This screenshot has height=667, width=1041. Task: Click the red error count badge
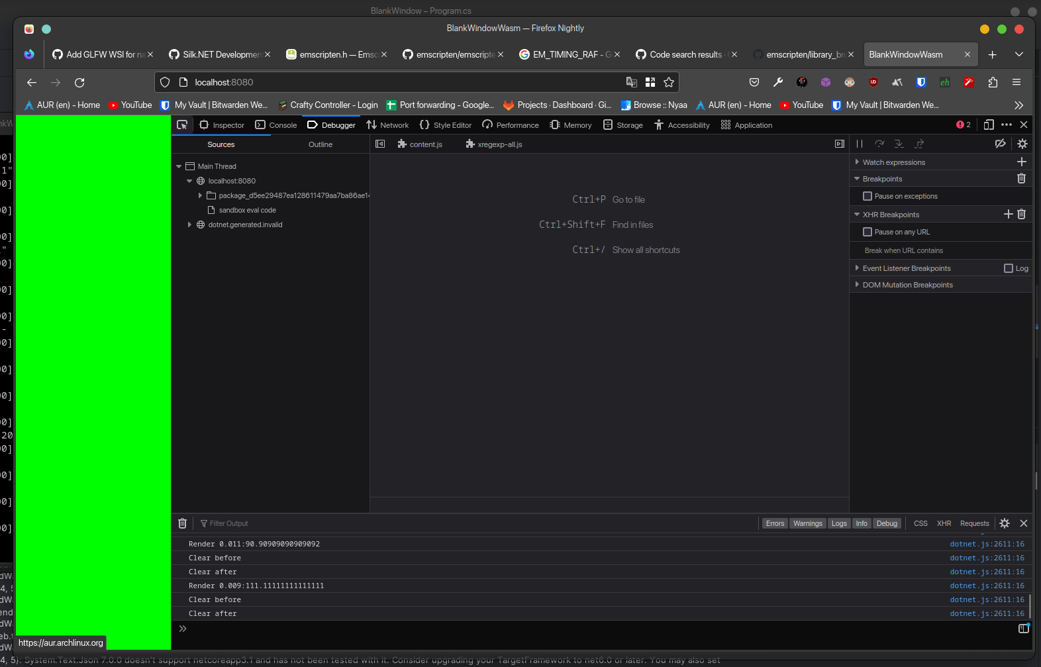[964, 125]
